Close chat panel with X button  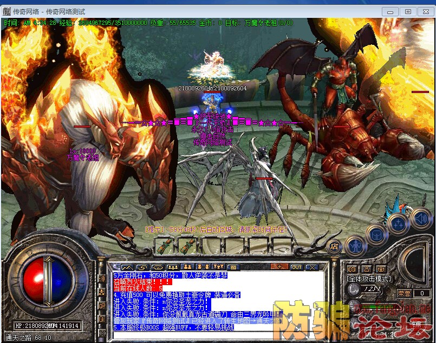tap(312, 267)
